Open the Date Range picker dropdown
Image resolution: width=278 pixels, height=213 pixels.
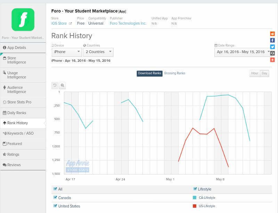coord(243,52)
